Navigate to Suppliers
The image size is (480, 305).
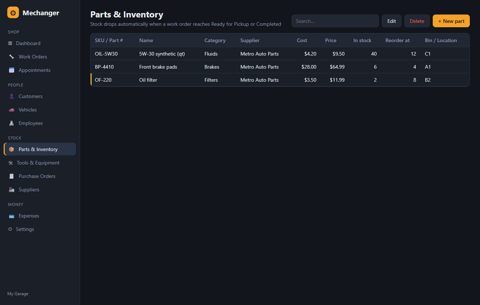40,190
